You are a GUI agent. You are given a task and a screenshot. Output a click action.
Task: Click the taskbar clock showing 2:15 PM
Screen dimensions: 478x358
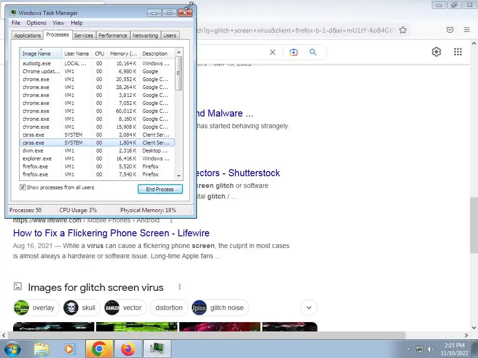point(454,349)
